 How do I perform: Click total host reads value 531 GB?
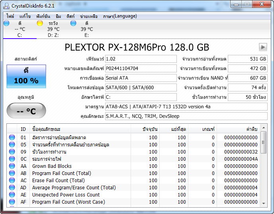[x=248, y=59]
